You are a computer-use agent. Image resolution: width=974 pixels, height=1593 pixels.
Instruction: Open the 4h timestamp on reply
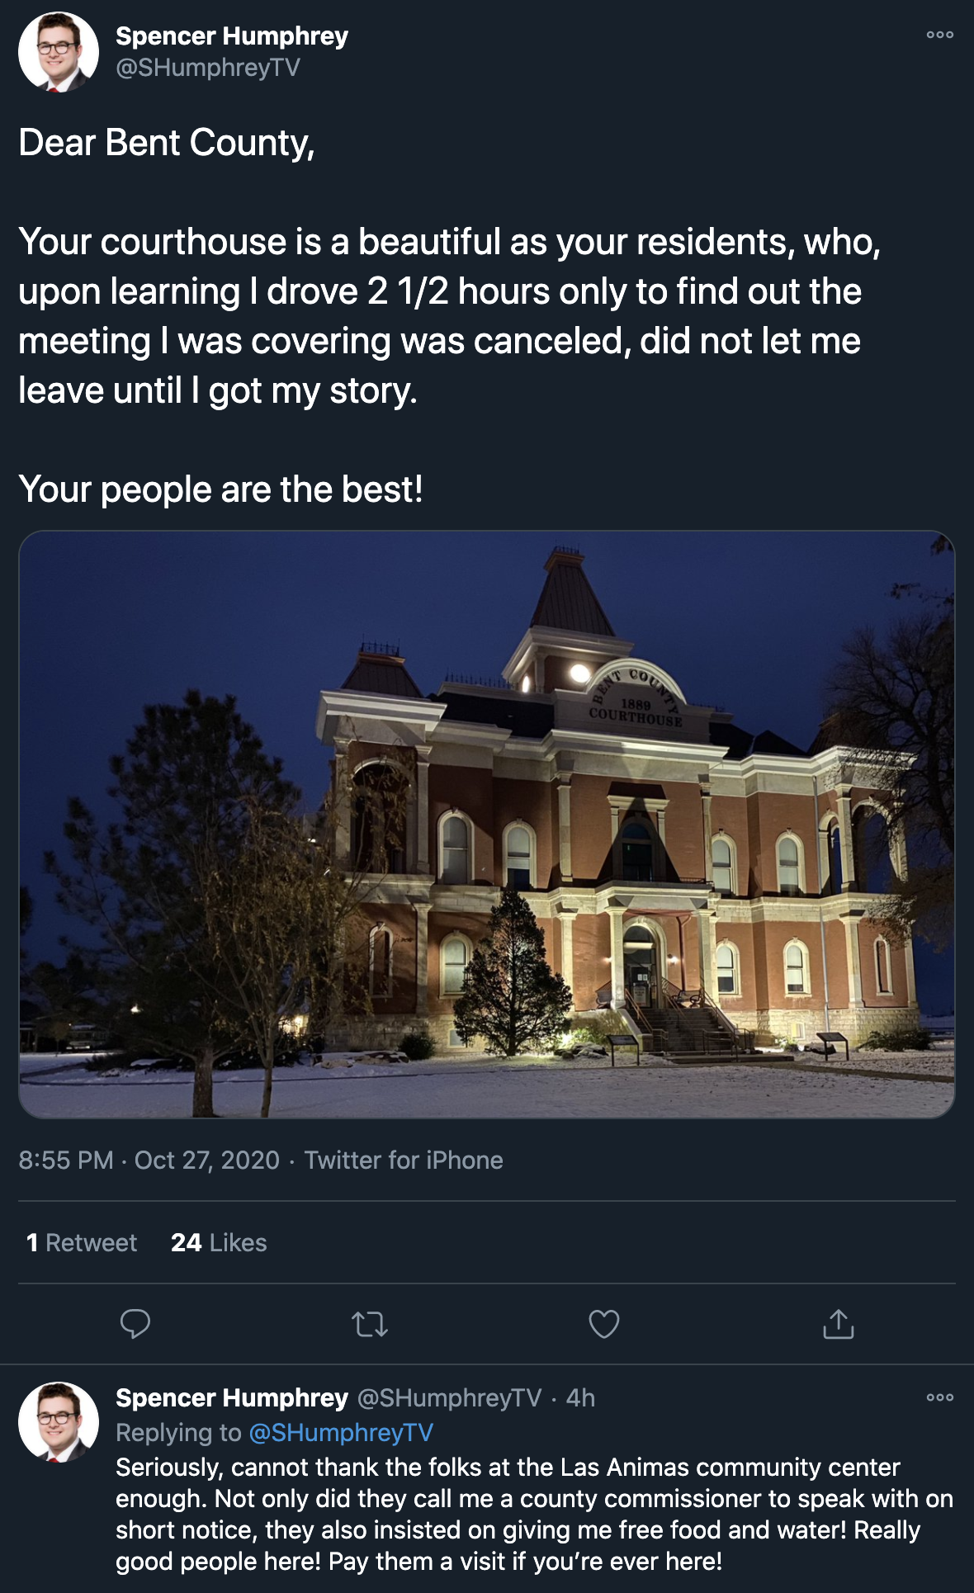580,1397
